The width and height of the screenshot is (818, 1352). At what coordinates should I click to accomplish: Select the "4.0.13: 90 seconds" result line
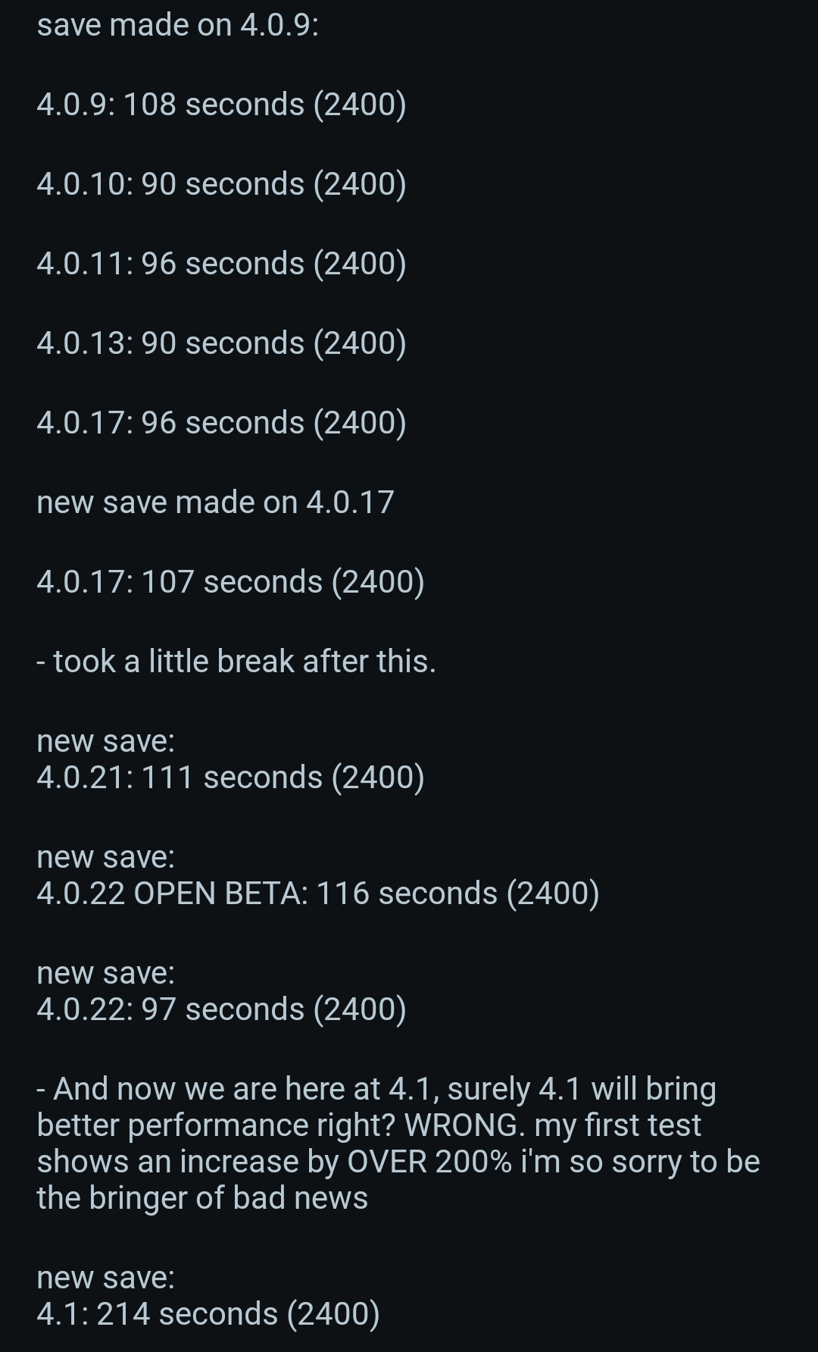pos(221,343)
